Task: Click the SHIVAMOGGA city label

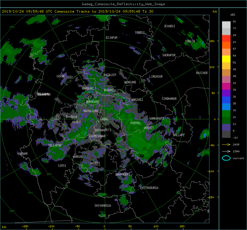Action: [x=103, y=206]
